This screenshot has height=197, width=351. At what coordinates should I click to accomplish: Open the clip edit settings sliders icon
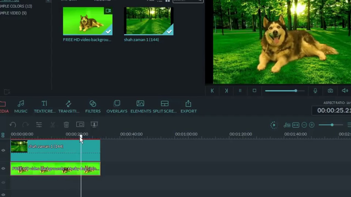39,125
